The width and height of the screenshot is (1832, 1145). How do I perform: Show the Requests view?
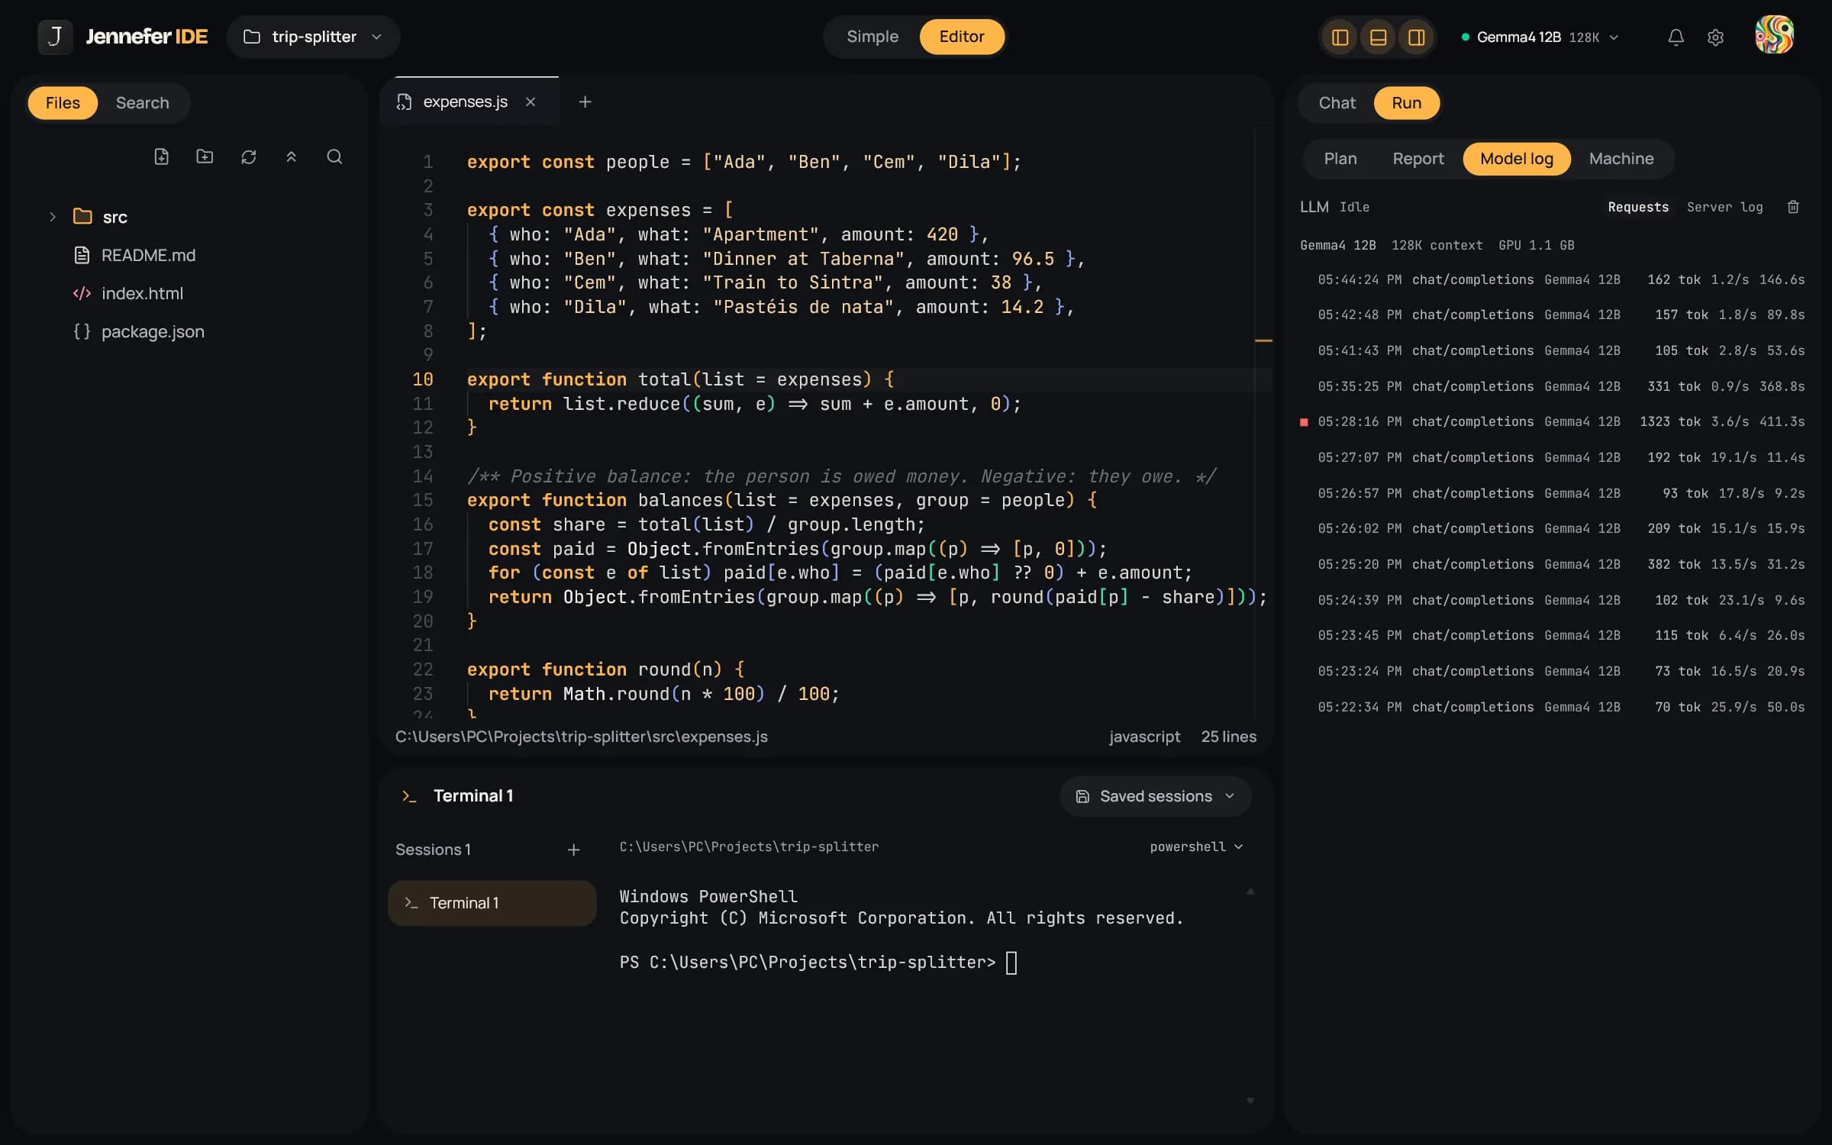coord(1638,207)
